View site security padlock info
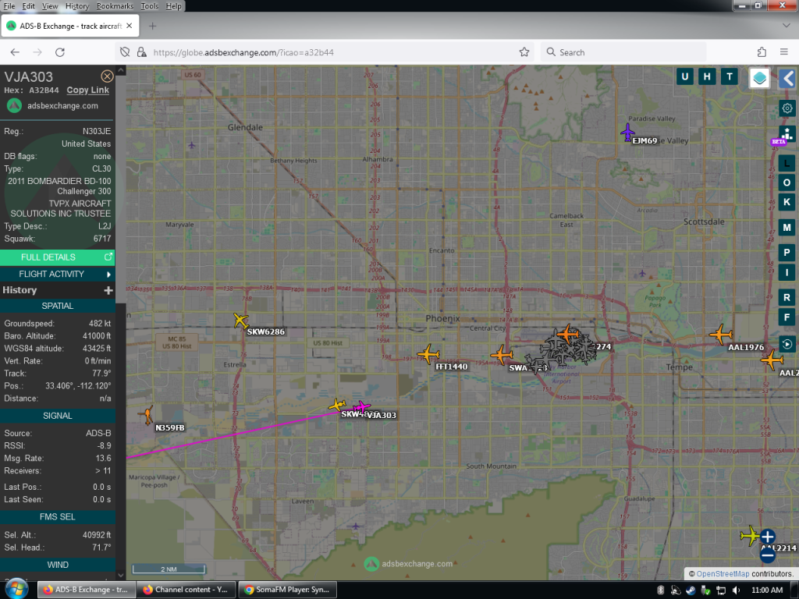799x599 pixels. [x=142, y=52]
